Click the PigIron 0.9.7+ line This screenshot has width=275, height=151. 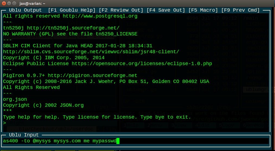(70, 76)
